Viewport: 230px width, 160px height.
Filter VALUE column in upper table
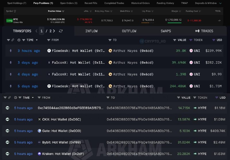(175, 40)
